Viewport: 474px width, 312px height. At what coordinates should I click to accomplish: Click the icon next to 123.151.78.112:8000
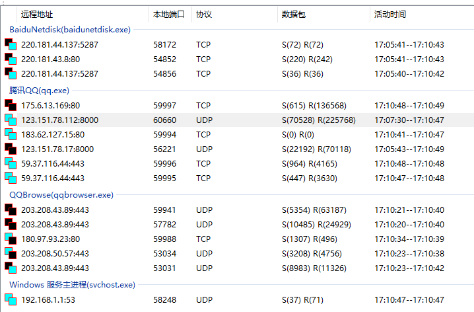click(10, 120)
